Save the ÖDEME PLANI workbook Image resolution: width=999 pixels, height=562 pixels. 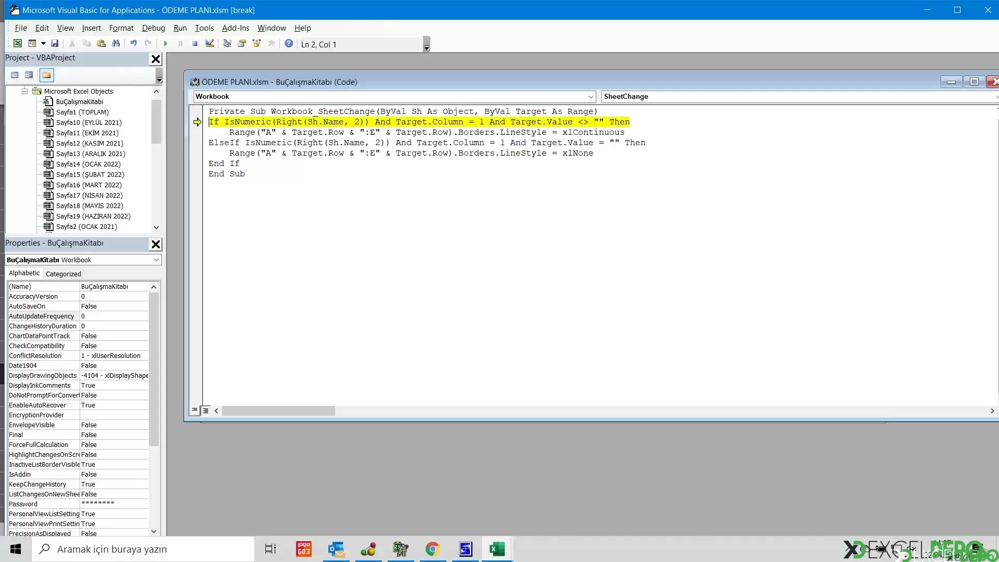click(55, 44)
